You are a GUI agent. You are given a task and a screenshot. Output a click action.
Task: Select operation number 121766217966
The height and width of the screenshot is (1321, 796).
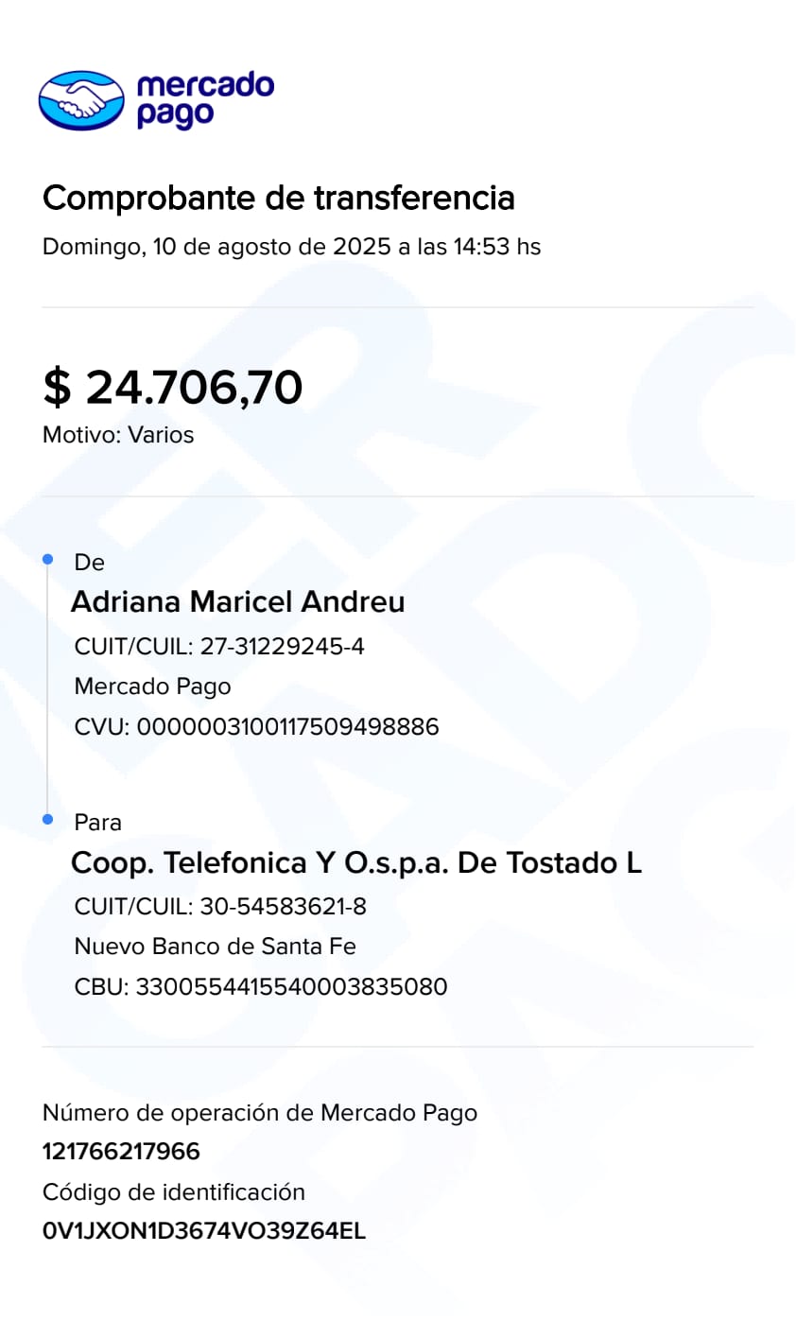click(121, 1152)
